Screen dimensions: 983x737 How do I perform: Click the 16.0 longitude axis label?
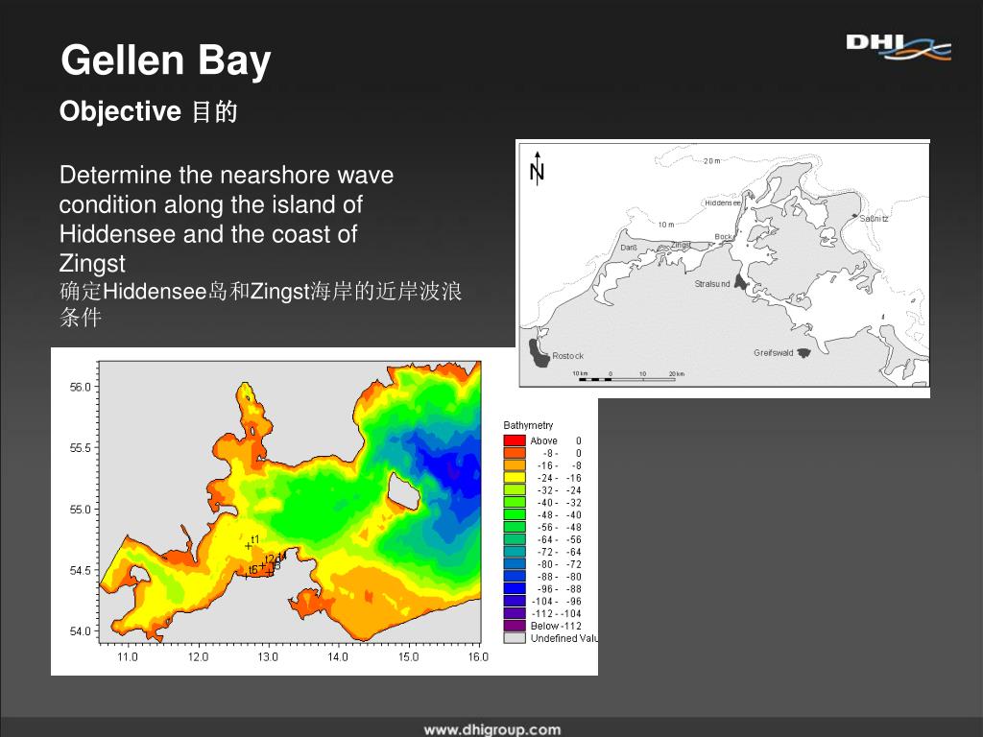click(478, 656)
